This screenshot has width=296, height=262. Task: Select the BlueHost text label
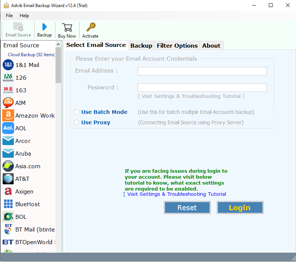28,204
